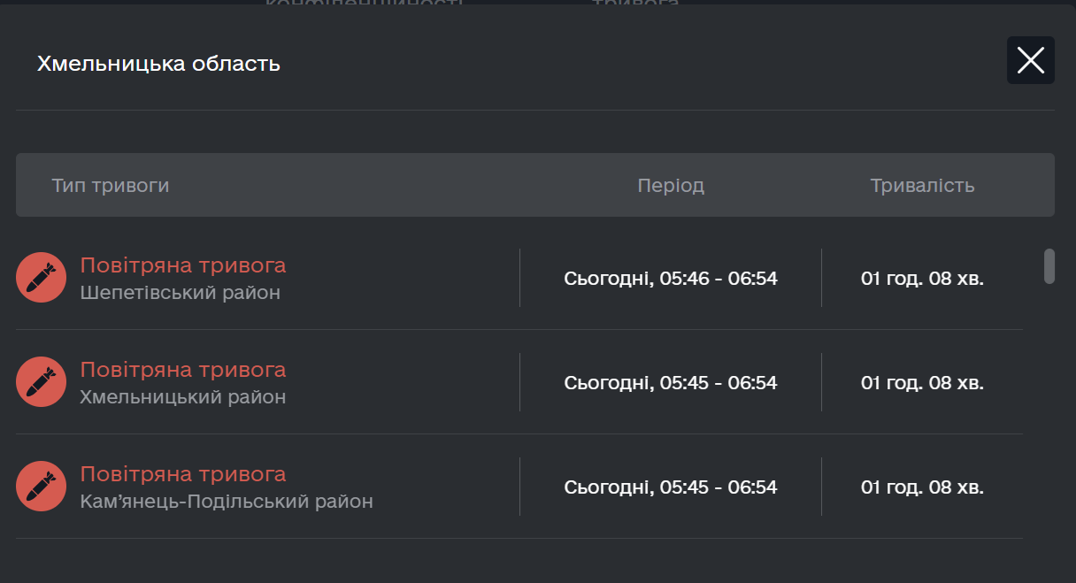Image resolution: width=1076 pixels, height=583 pixels.
Task: Select the Хмельницький район district label
Action: [x=182, y=397]
